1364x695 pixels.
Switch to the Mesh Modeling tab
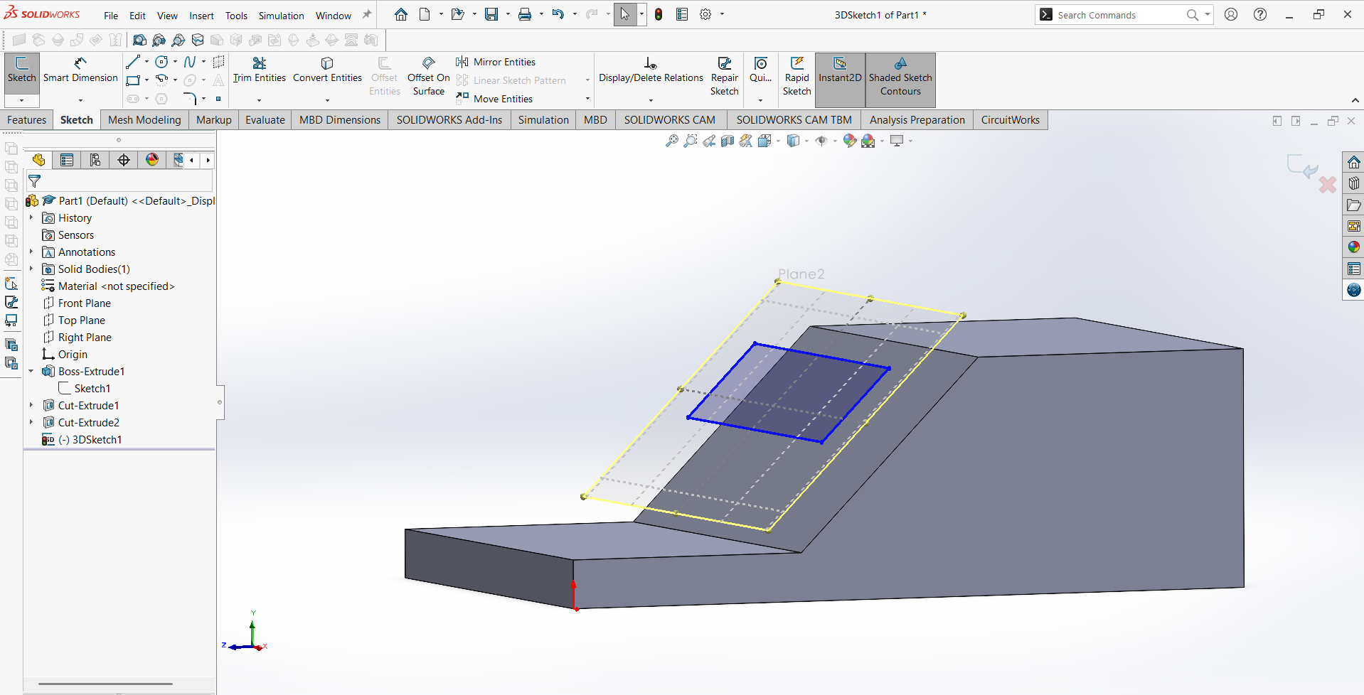tap(144, 119)
